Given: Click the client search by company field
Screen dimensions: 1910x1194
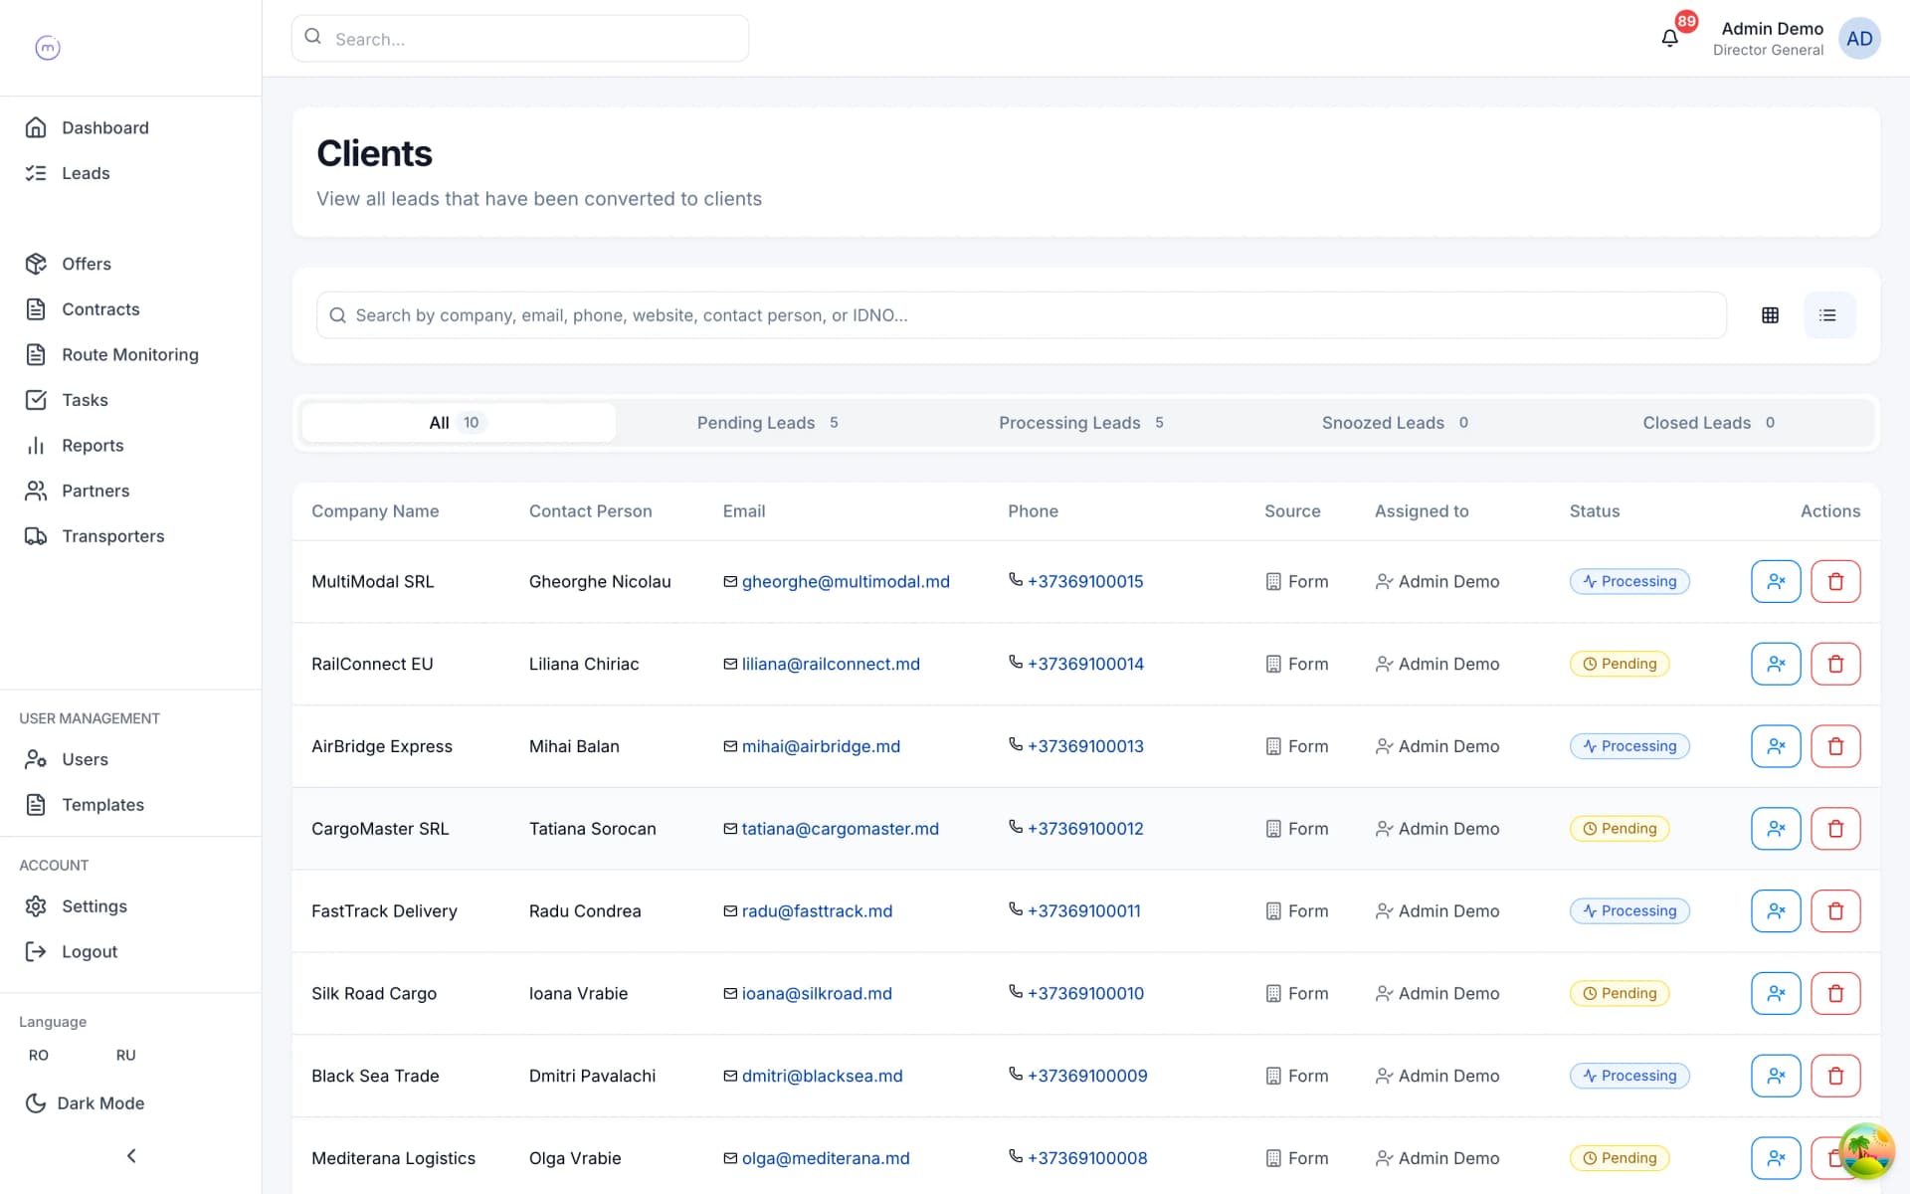Looking at the screenshot, I should [1022, 315].
